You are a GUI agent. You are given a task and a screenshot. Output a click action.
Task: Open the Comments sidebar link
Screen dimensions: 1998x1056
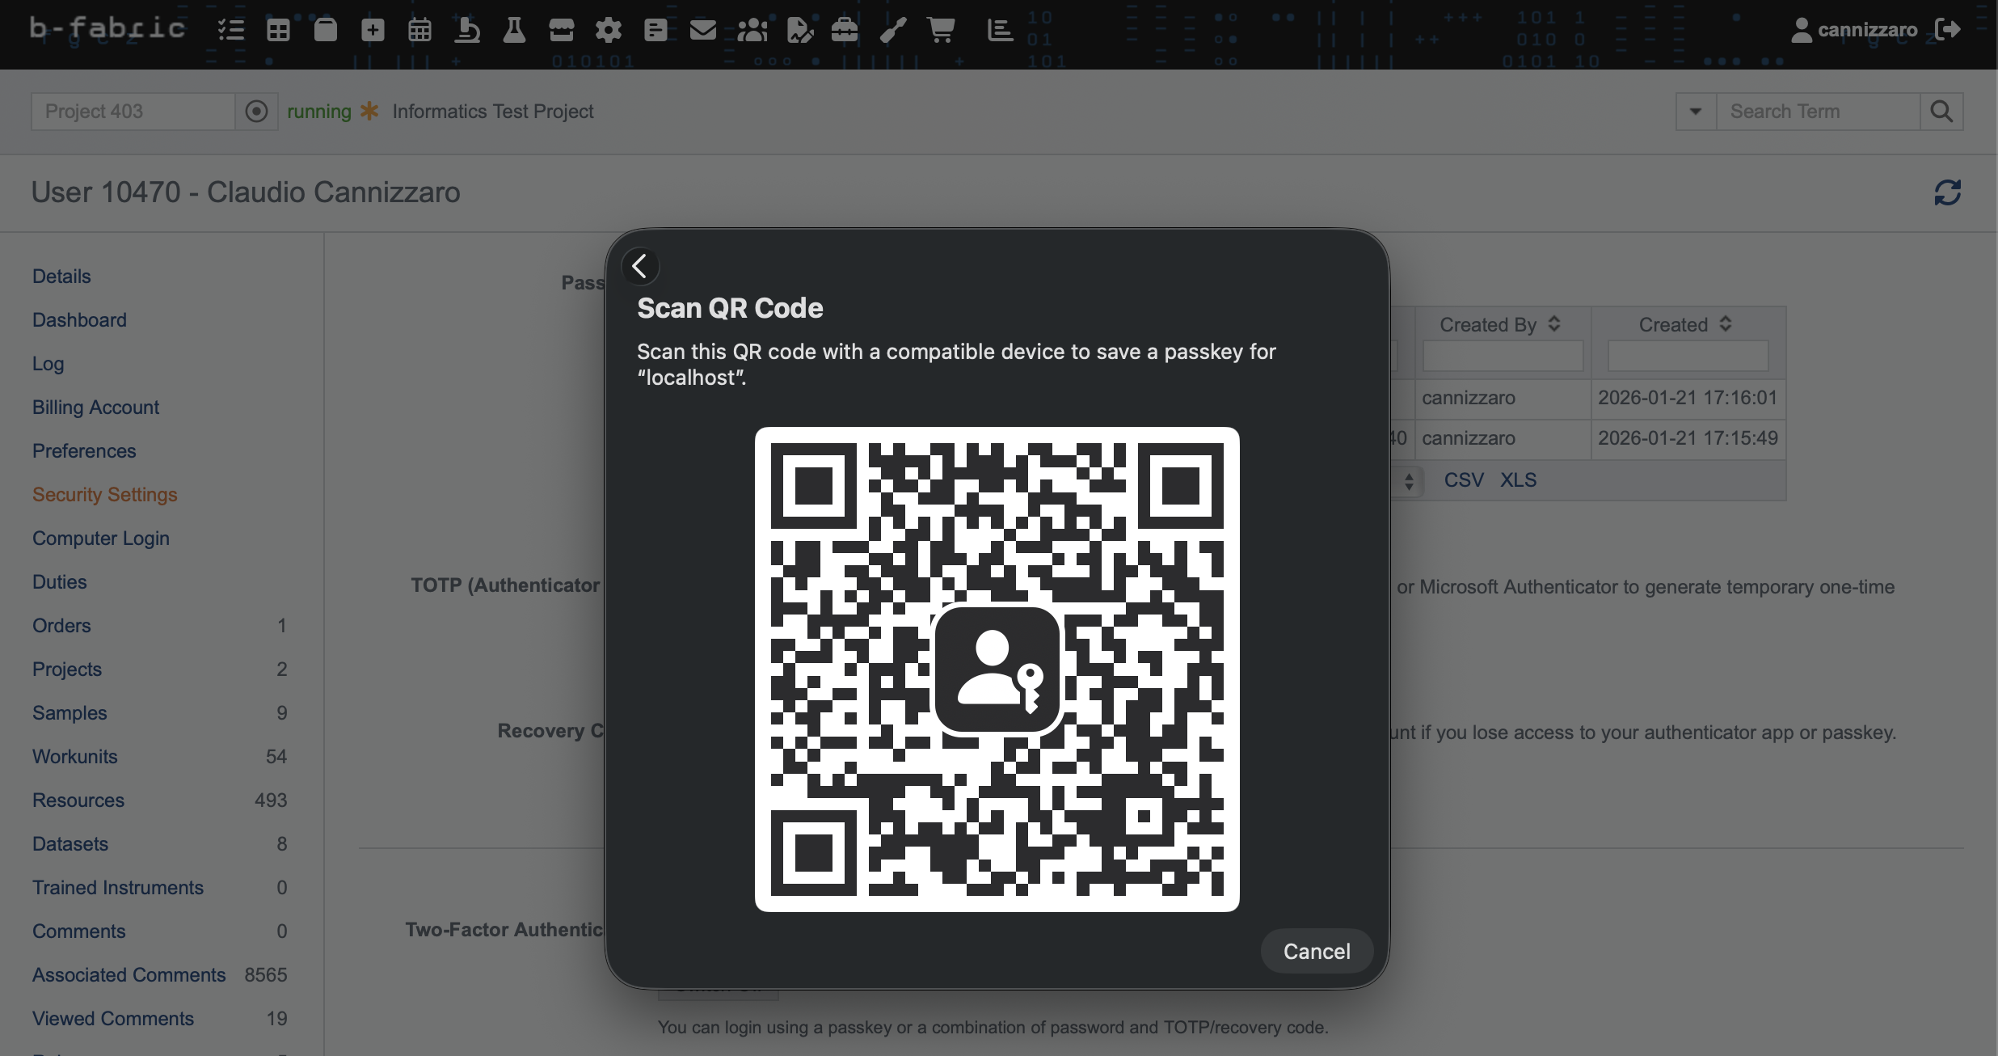click(x=79, y=931)
